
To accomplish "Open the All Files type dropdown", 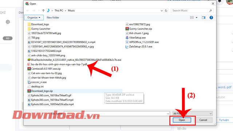I will (193, 114).
